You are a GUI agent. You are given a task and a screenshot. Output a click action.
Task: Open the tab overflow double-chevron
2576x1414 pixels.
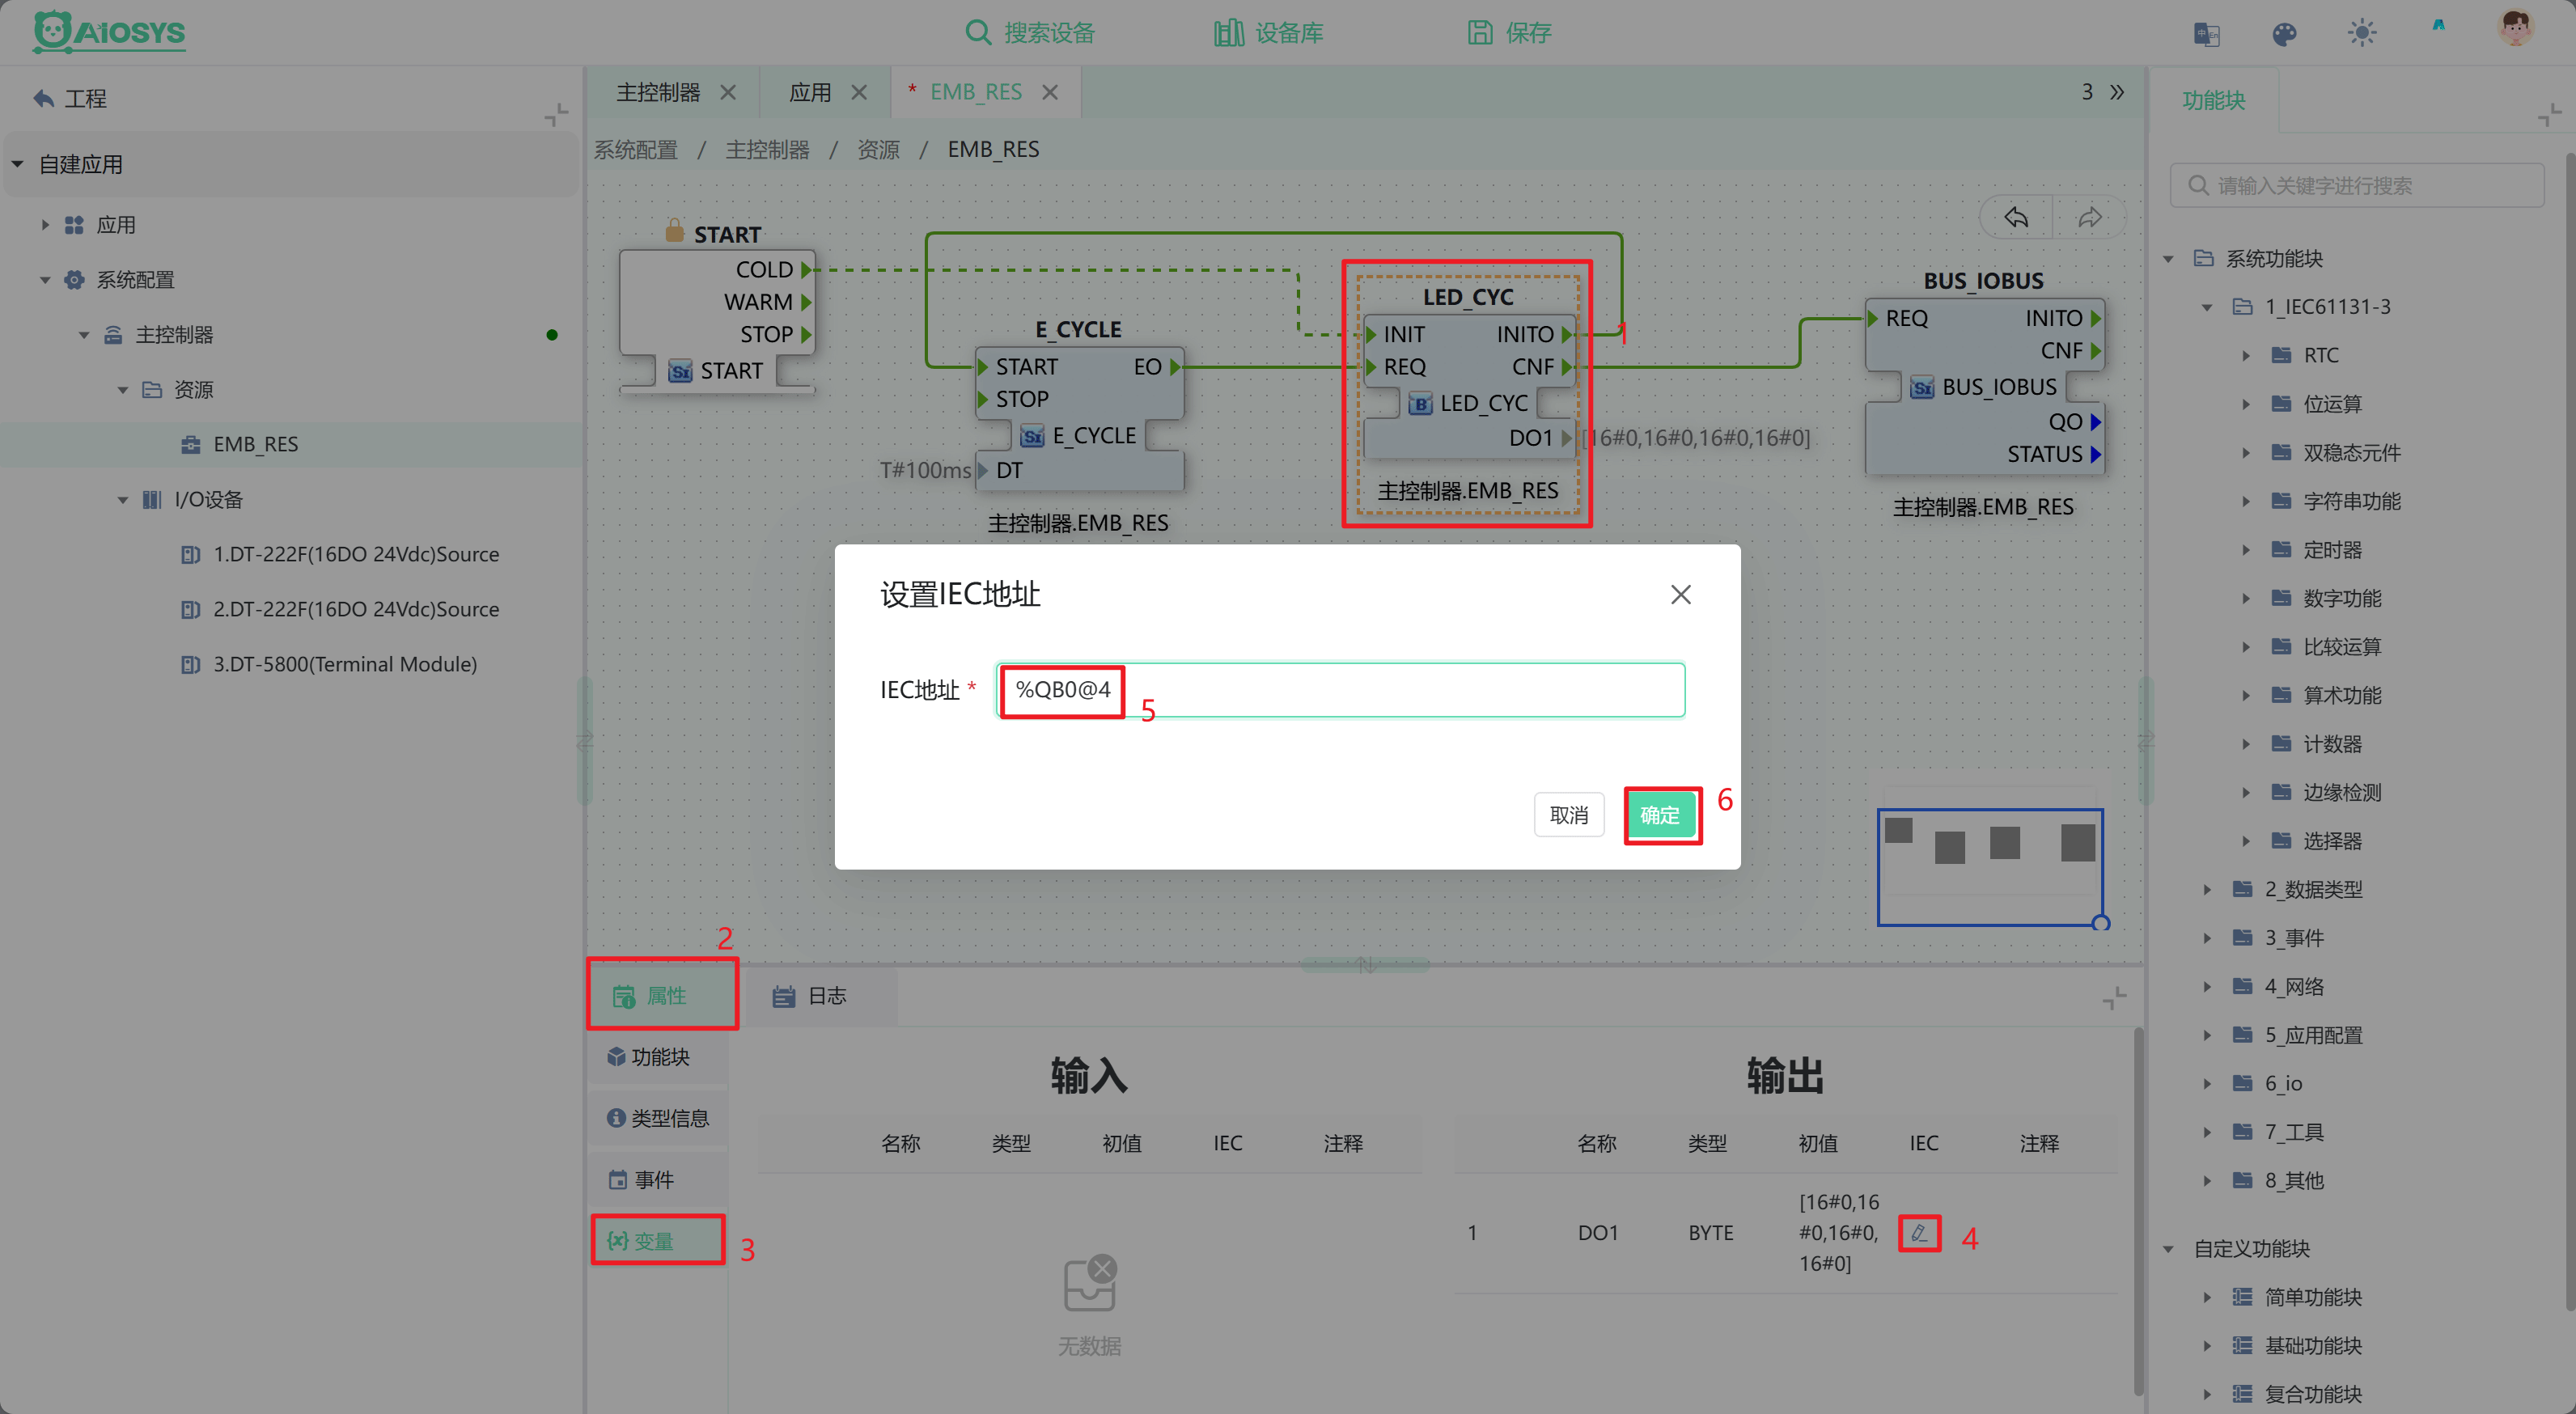pos(2117,92)
